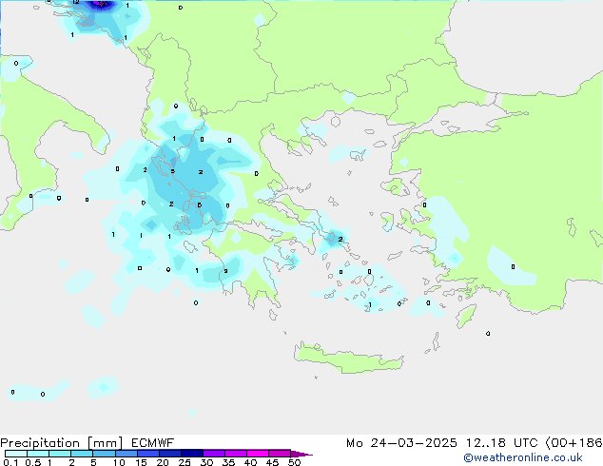Screen dimensions: 603x466
Task: Click the legend label '10'
Action: [x=119, y=462]
